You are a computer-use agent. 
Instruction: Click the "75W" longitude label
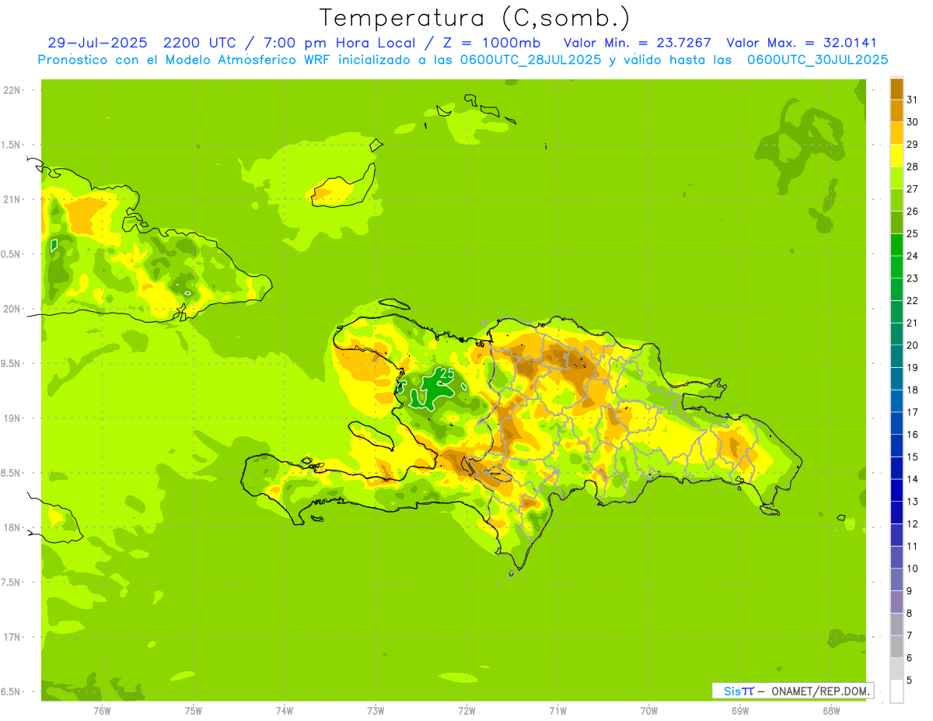click(194, 711)
